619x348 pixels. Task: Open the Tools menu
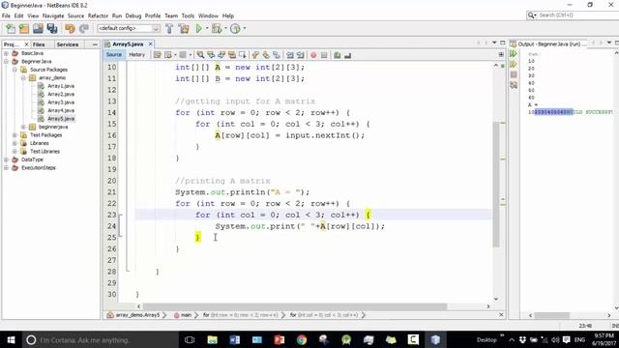click(x=188, y=15)
